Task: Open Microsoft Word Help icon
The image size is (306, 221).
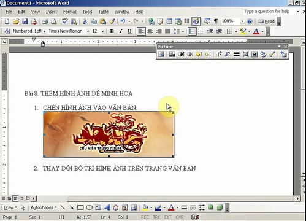Action: tap(250, 21)
